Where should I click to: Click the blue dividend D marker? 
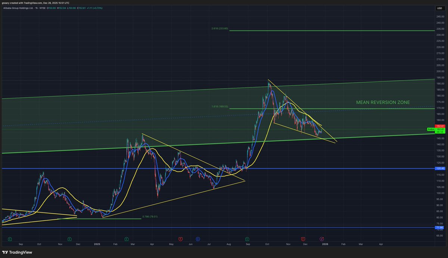point(197,238)
